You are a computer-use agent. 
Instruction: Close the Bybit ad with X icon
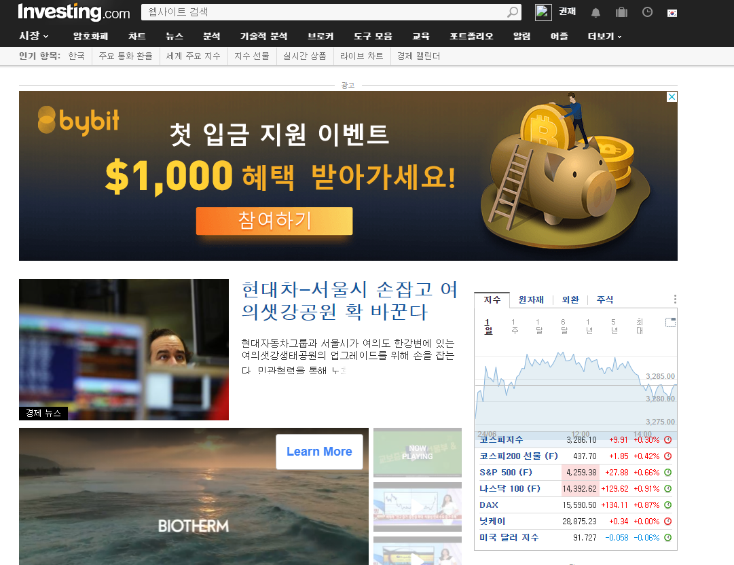tap(672, 97)
